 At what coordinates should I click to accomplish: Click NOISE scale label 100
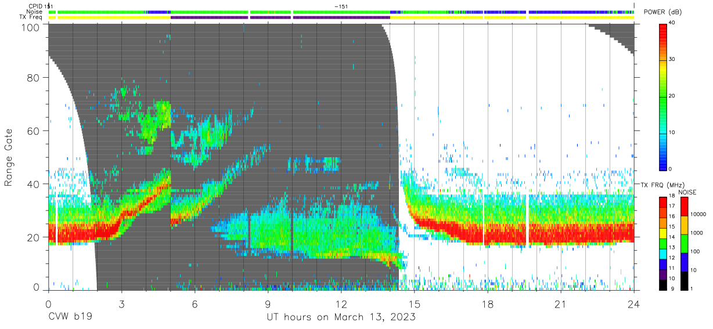[696, 252]
